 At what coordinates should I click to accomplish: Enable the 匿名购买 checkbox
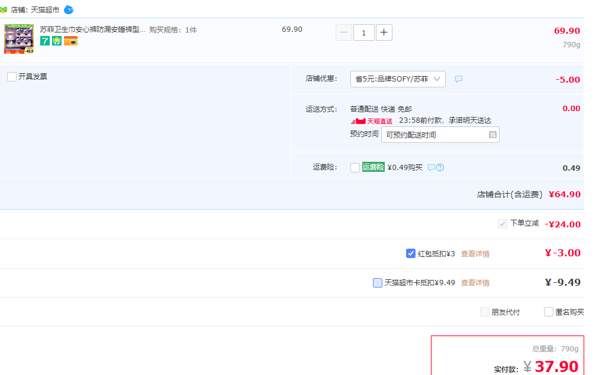[548, 312]
